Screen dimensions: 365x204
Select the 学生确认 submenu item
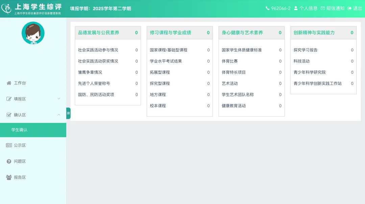point(33,130)
